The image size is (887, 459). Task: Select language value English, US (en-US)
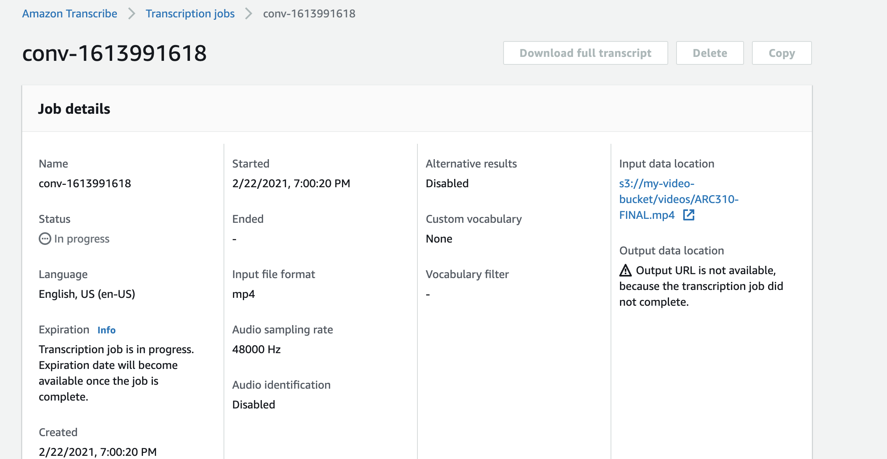(87, 294)
